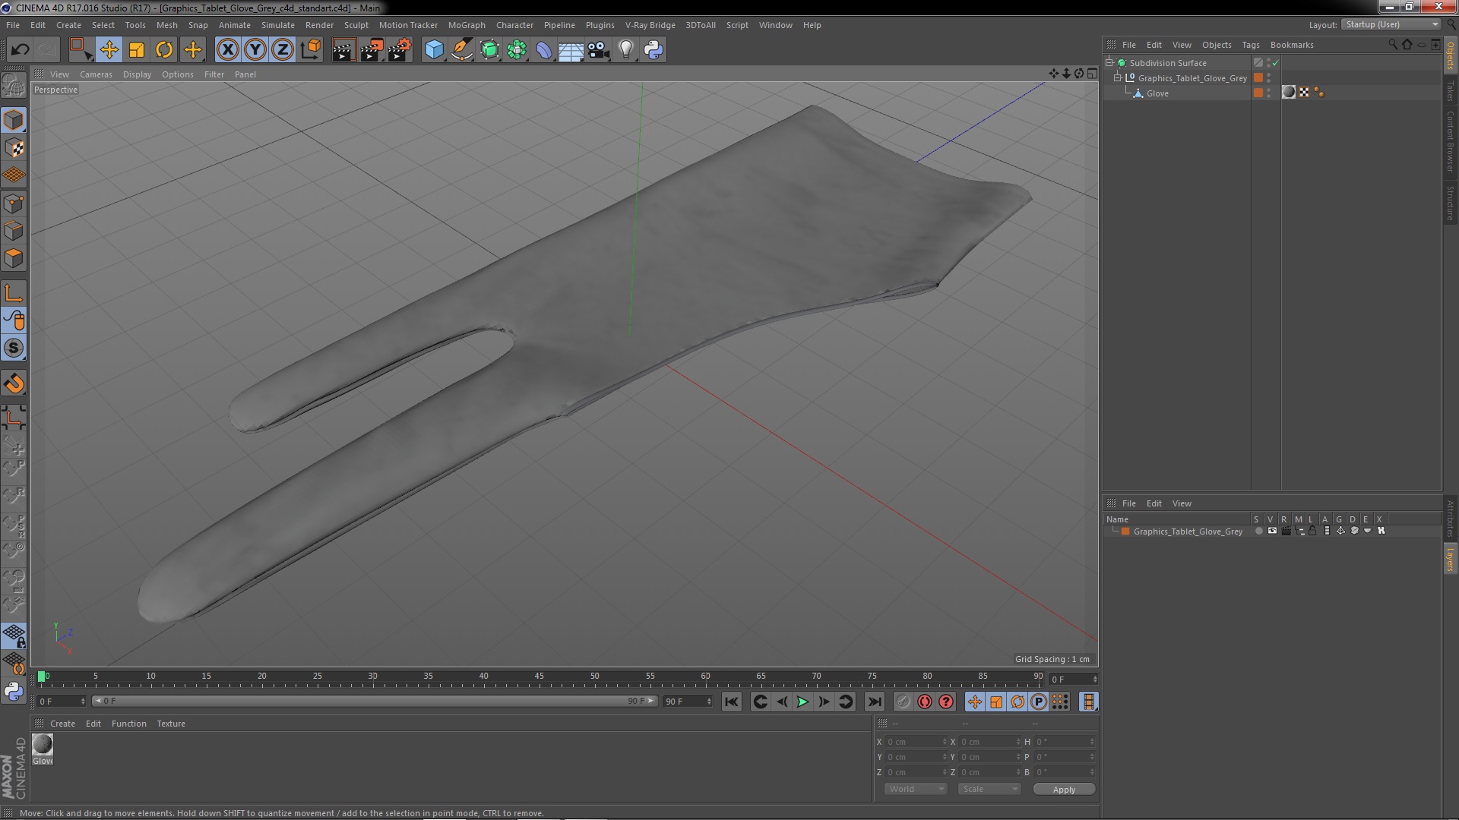
Task: Switch to Edges mode
Action: tap(14, 231)
